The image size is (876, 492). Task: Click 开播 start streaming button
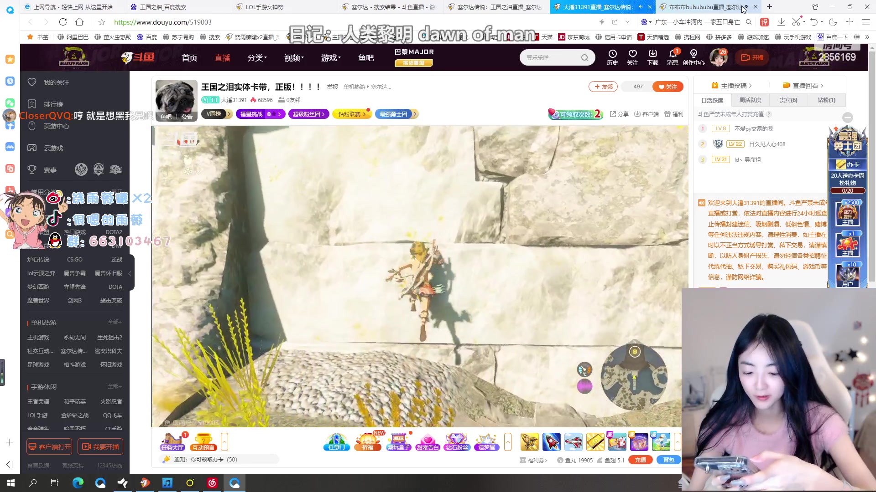752,57
